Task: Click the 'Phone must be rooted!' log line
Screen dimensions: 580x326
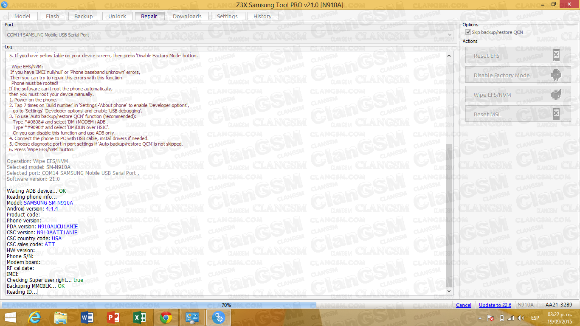Action: pyautogui.click(x=35, y=83)
